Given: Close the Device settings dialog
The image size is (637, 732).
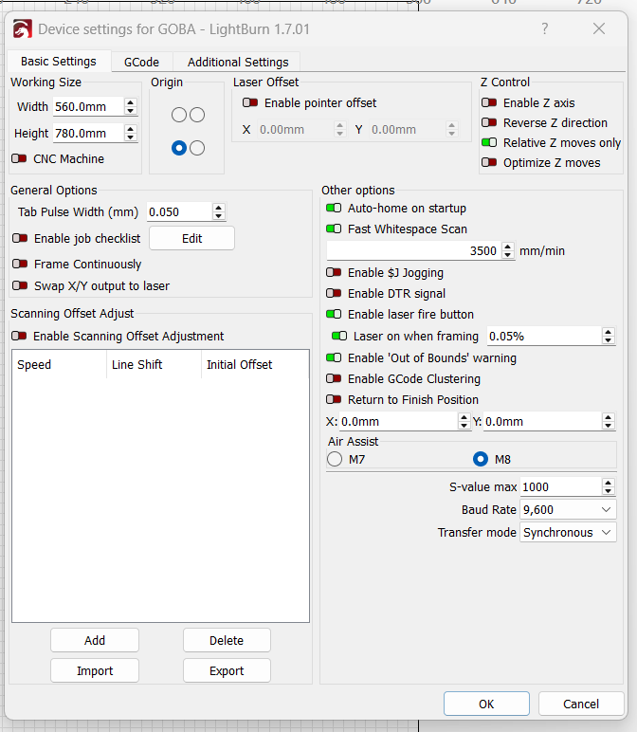Looking at the screenshot, I should click(599, 29).
